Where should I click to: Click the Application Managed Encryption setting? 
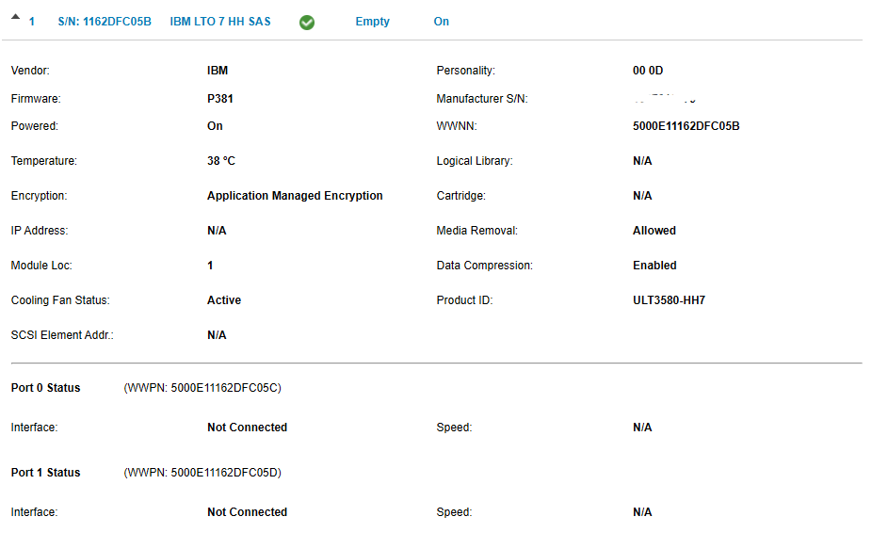coord(295,195)
